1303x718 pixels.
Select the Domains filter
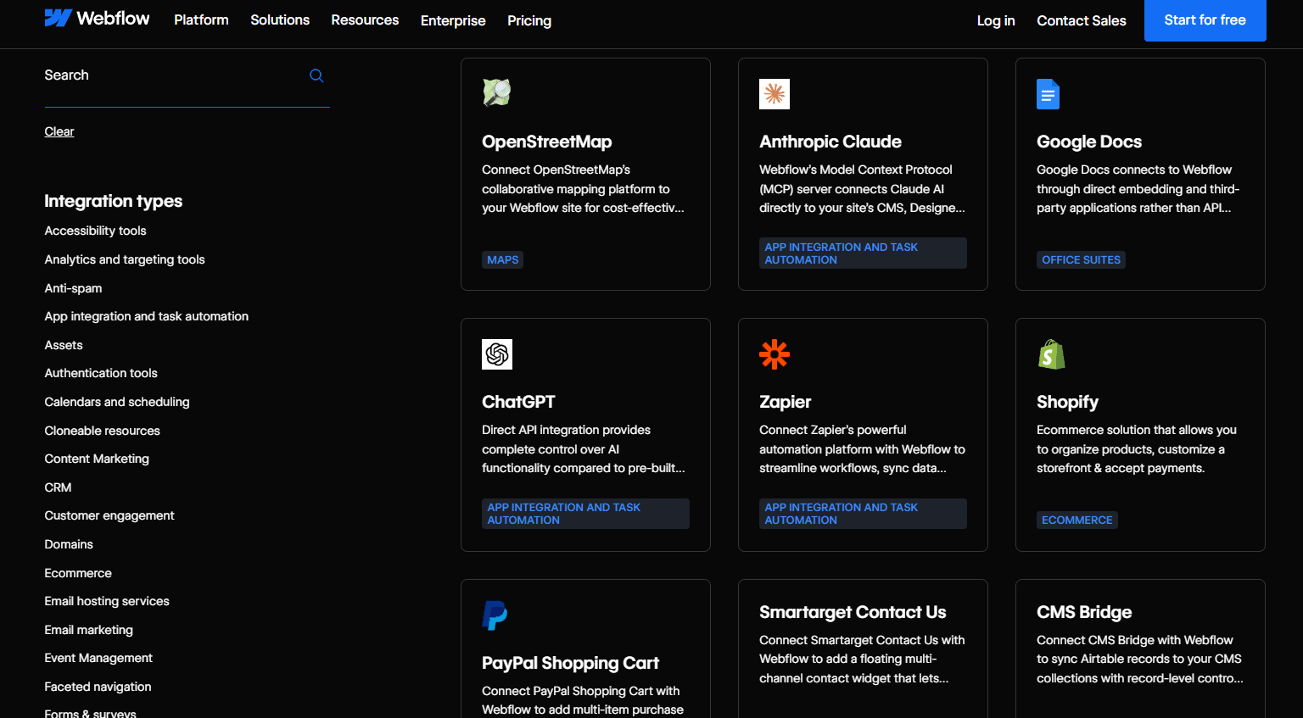click(x=69, y=544)
